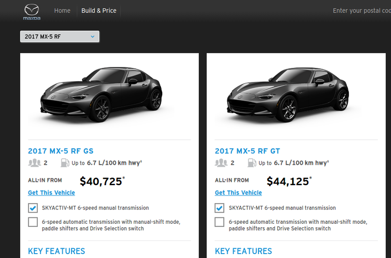The image size is (391, 258).
Task: Uncheck the GS 6-speed manual transmission checkbox
Action: (33, 208)
